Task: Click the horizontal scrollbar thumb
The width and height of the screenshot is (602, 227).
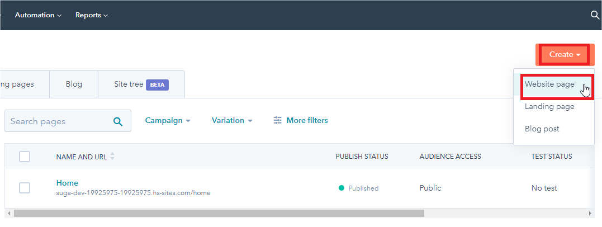Action: [218, 213]
